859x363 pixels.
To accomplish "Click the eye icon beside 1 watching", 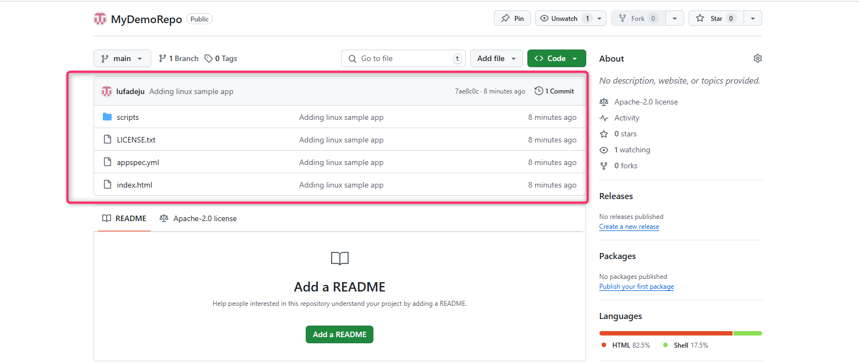I will [x=604, y=150].
